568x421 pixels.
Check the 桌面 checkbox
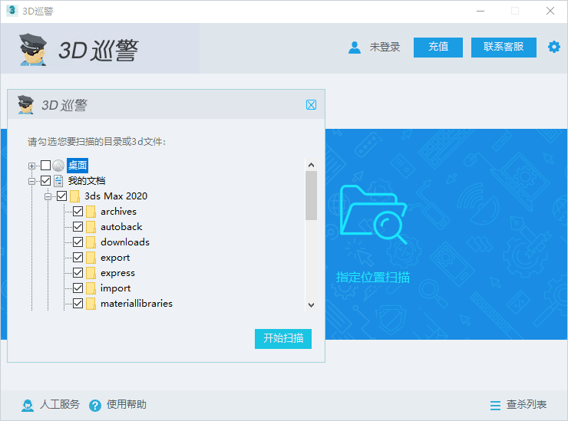(x=46, y=166)
